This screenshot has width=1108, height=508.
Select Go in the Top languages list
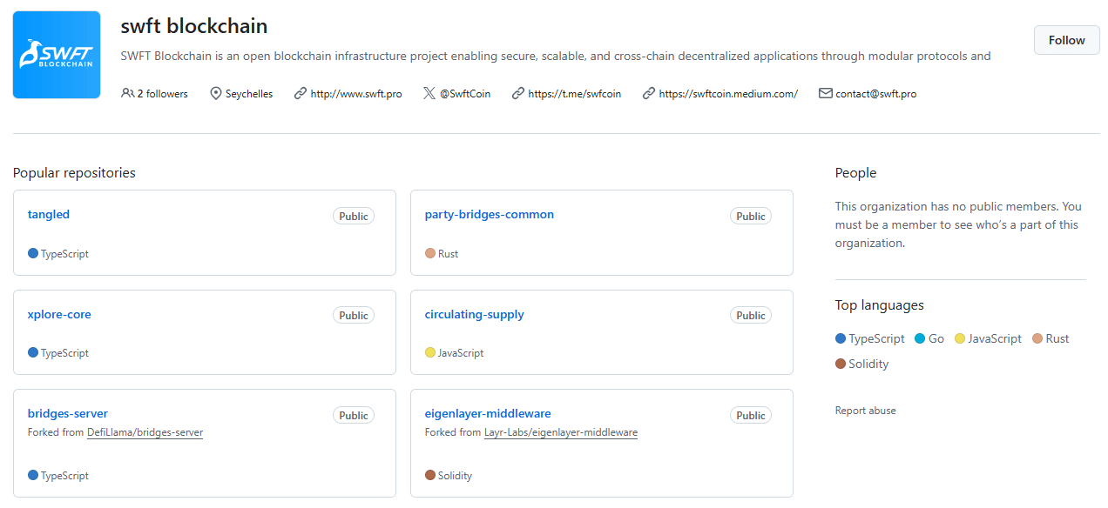point(936,338)
